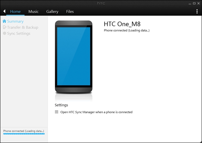Click the Transfer & Backup icon

coord(4,27)
